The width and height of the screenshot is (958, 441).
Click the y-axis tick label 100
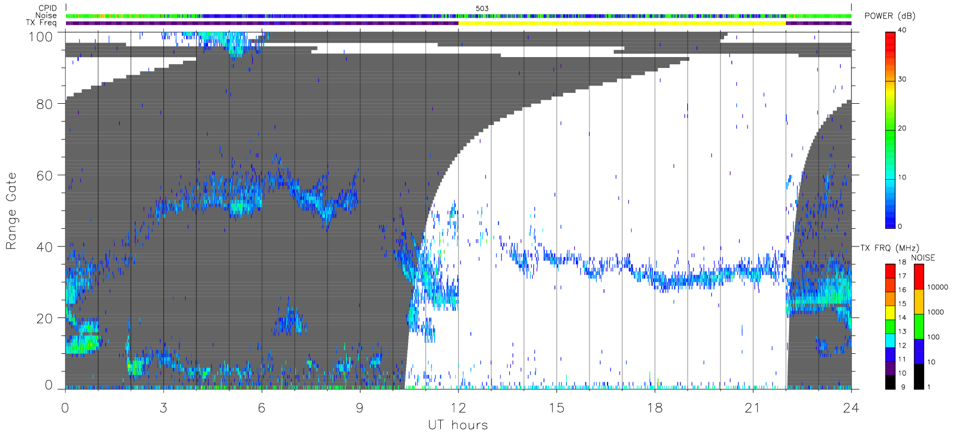click(x=41, y=37)
